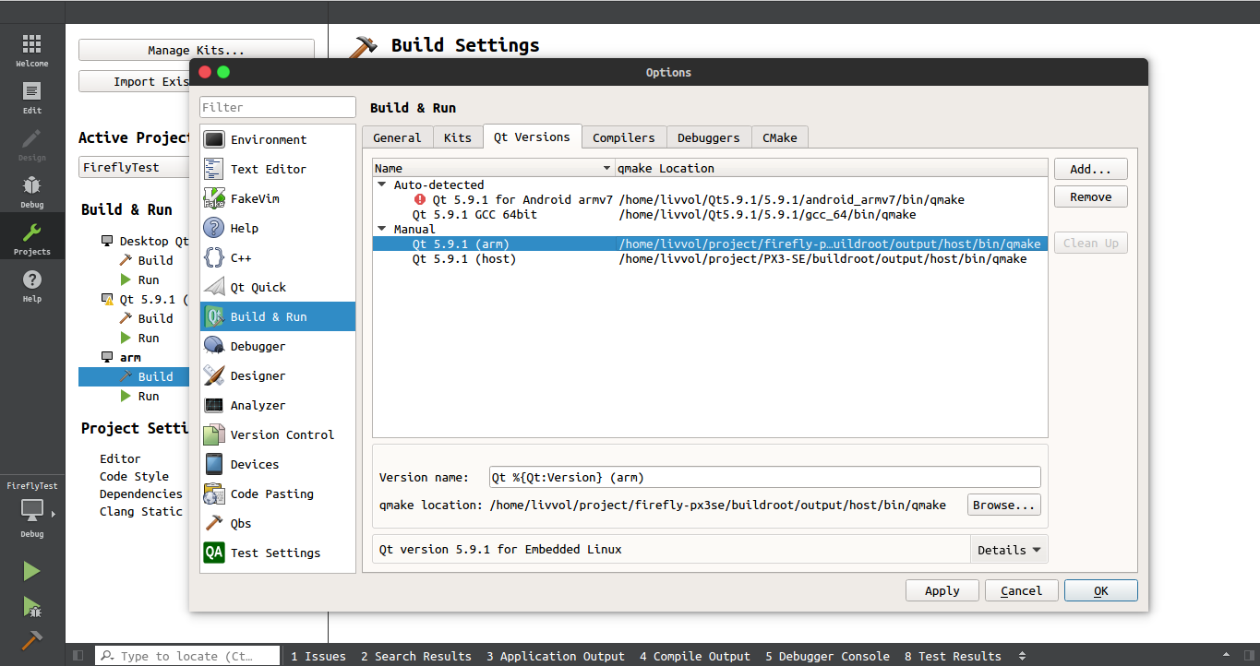Open FakeVim settings category
1260x666 pixels.
pyautogui.click(x=278, y=198)
